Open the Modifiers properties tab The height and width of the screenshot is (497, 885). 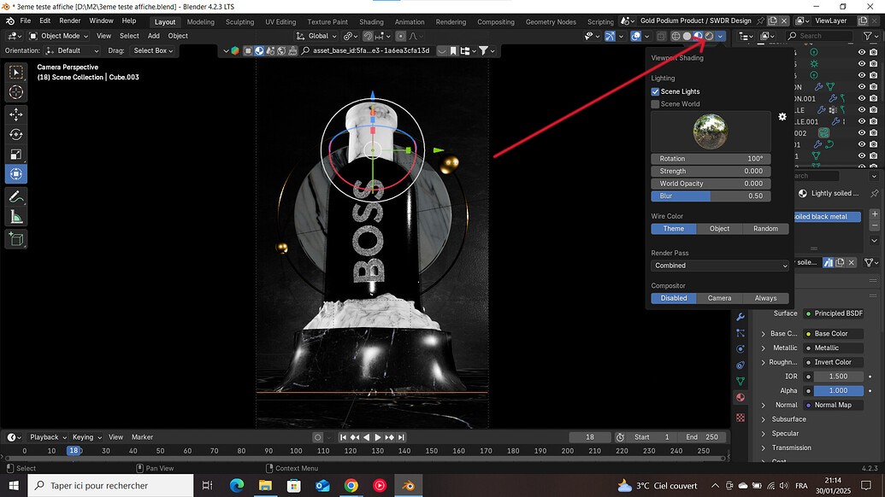point(740,318)
